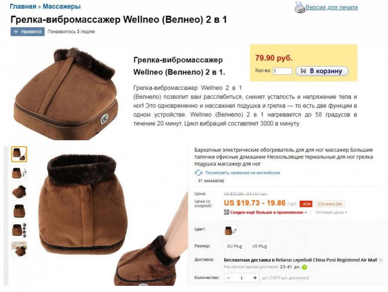Select the first product thumbnail
The image size is (388, 292).
pos(19,154)
